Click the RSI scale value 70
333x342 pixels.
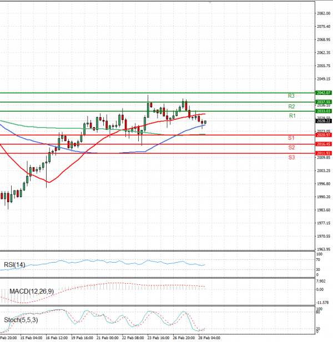click(318, 260)
